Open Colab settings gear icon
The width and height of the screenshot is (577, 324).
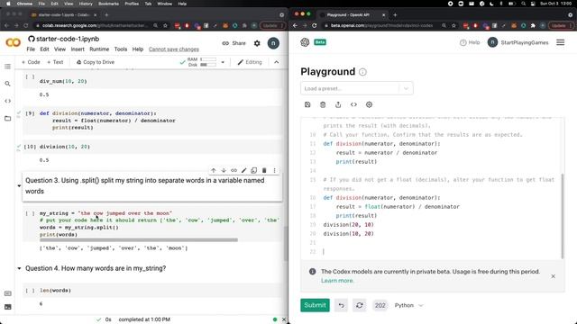257,43
